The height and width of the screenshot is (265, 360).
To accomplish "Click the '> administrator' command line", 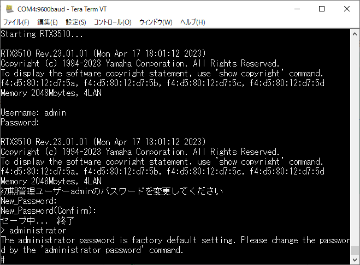I will coord(33,231).
